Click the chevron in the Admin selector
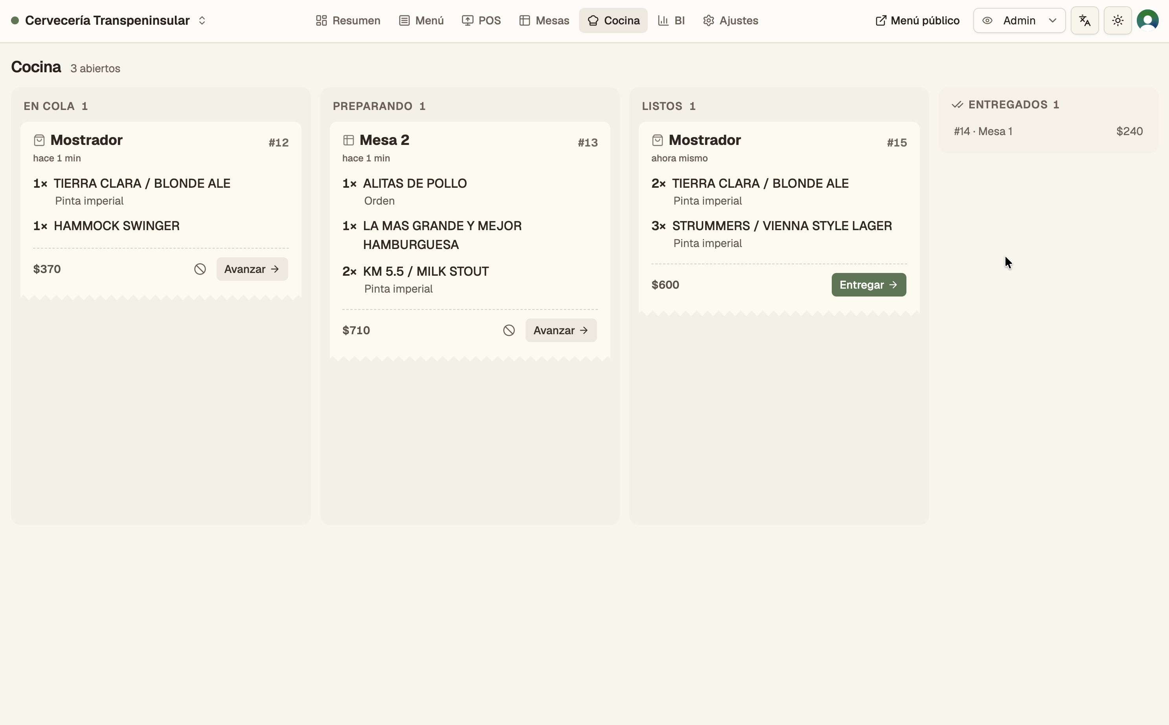The width and height of the screenshot is (1169, 725). pos(1052,20)
